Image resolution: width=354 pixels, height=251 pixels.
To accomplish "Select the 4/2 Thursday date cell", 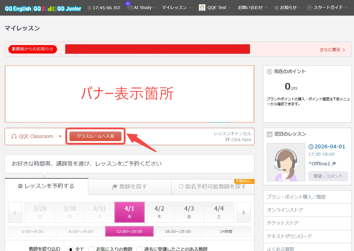I will [159, 212].
